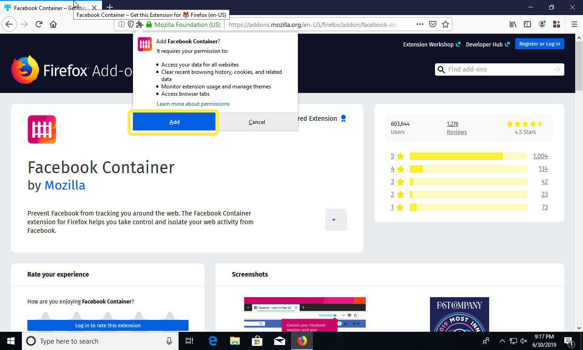Open the 1,276 Reviews link
The height and width of the screenshot is (350, 583).
456,128
